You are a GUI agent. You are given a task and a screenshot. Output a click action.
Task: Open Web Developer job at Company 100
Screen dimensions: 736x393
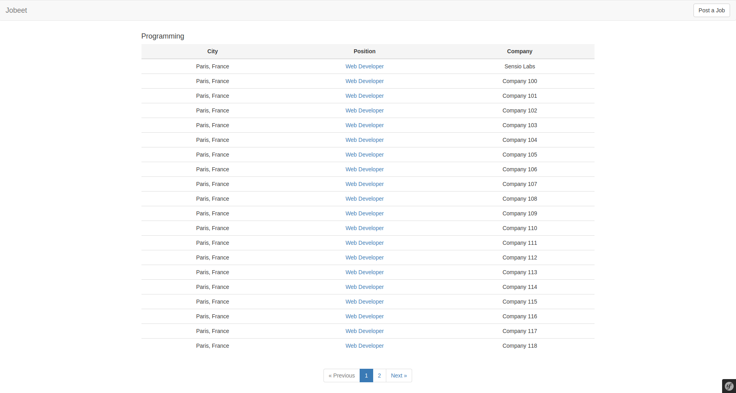click(x=364, y=81)
